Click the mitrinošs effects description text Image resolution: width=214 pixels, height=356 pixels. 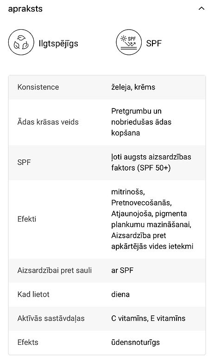[x=152, y=219]
